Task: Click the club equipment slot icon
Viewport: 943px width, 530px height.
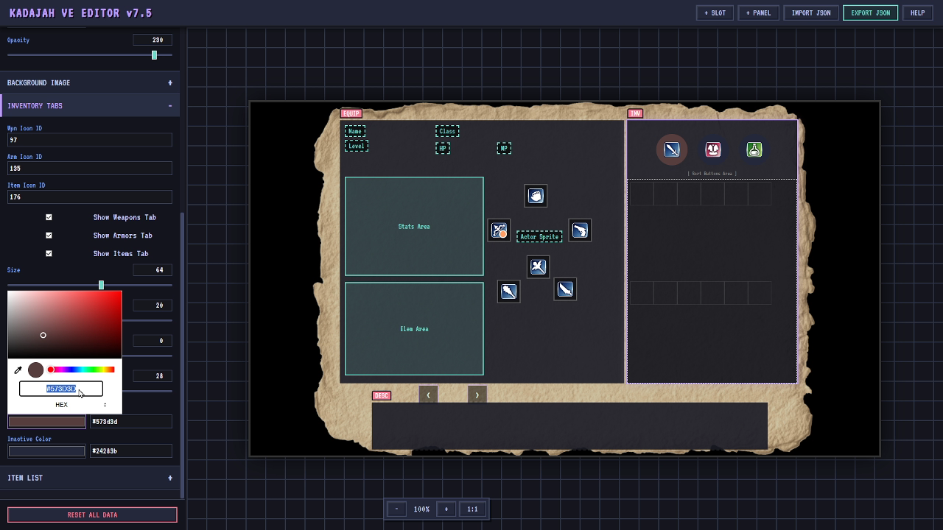Action: click(x=508, y=291)
